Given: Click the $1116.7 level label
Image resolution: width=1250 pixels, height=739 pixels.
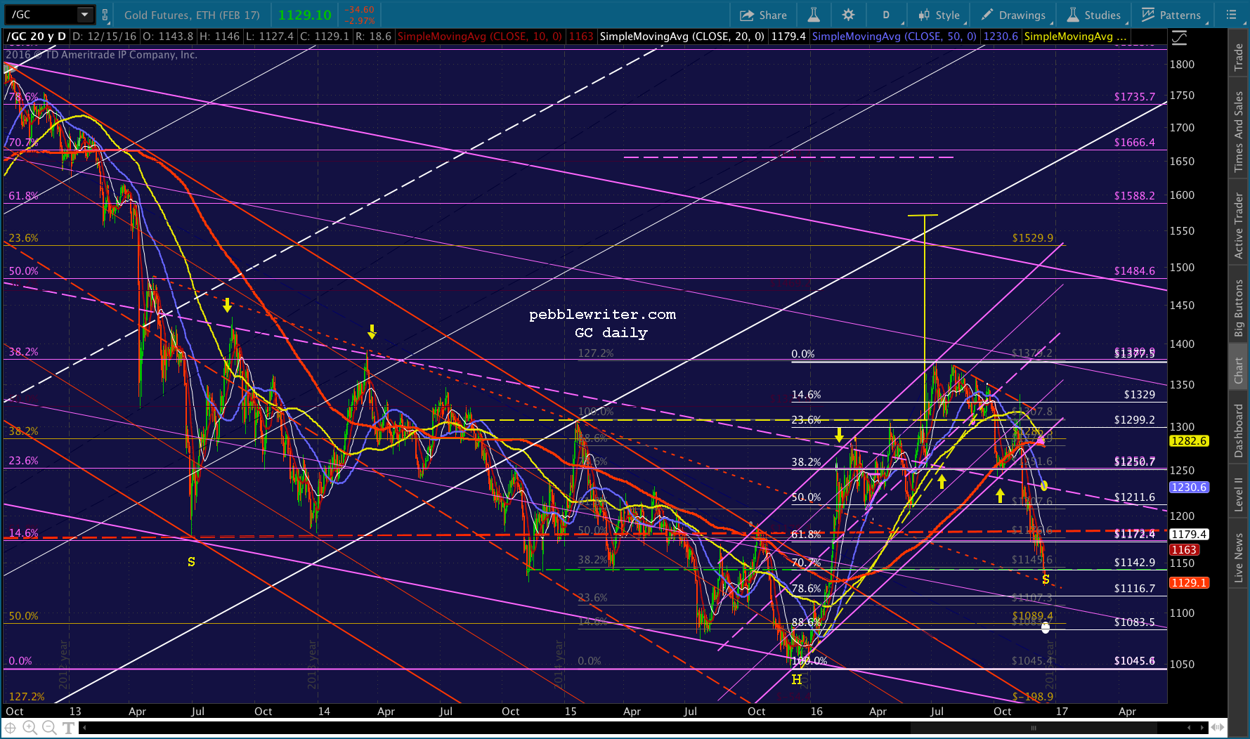Looking at the screenshot, I should pyautogui.click(x=1134, y=589).
